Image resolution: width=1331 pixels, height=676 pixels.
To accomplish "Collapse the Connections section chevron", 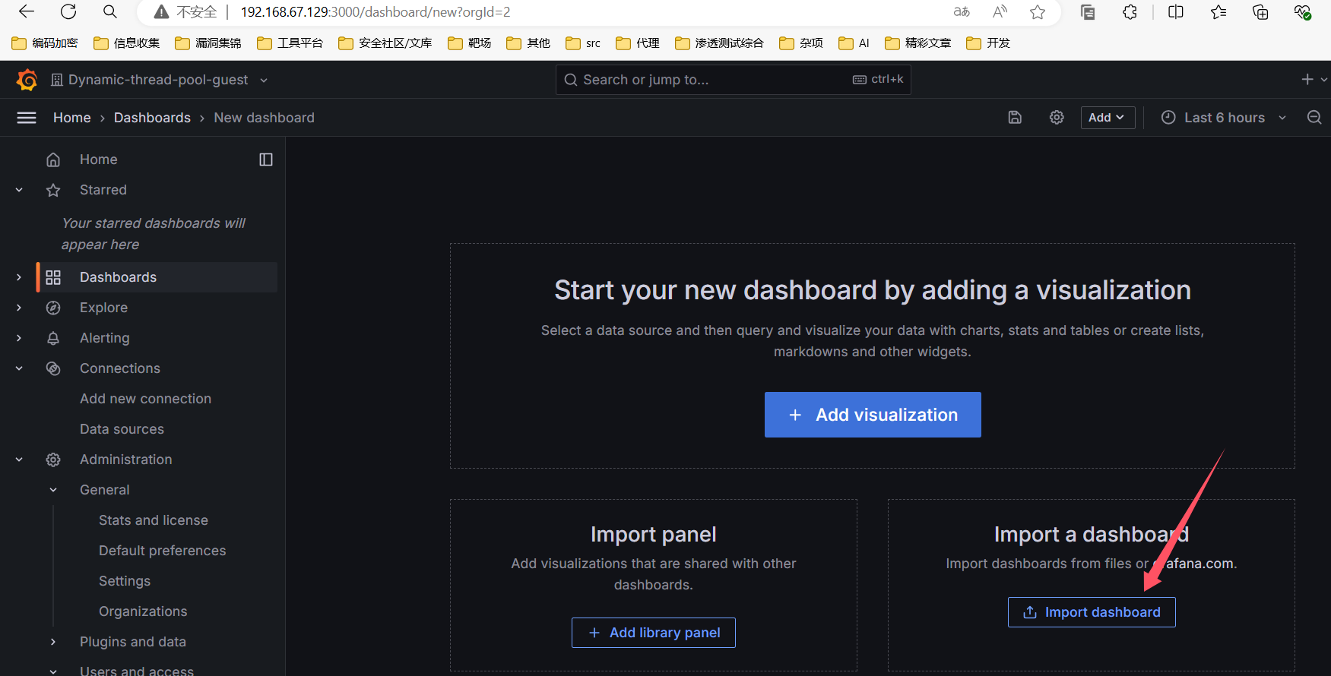I will click(19, 368).
